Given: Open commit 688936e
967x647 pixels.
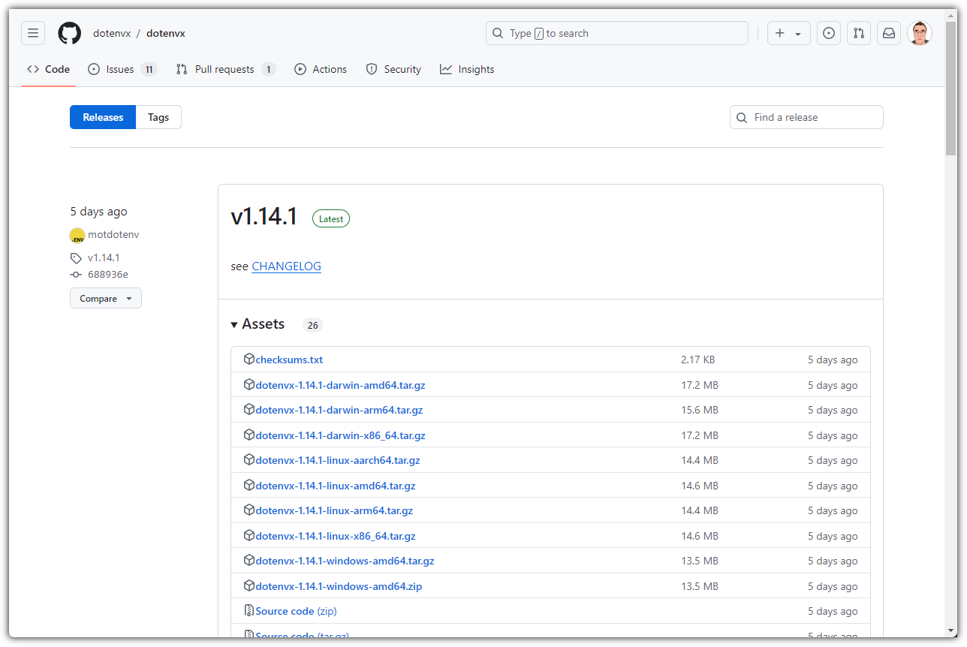Looking at the screenshot, I should click(108, 275).
